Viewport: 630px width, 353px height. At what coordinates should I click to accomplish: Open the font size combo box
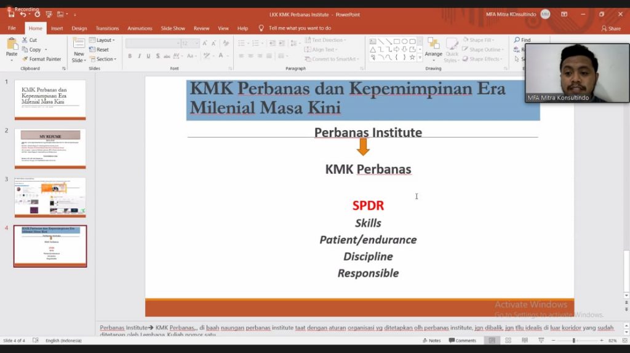[x=190, y=44]
